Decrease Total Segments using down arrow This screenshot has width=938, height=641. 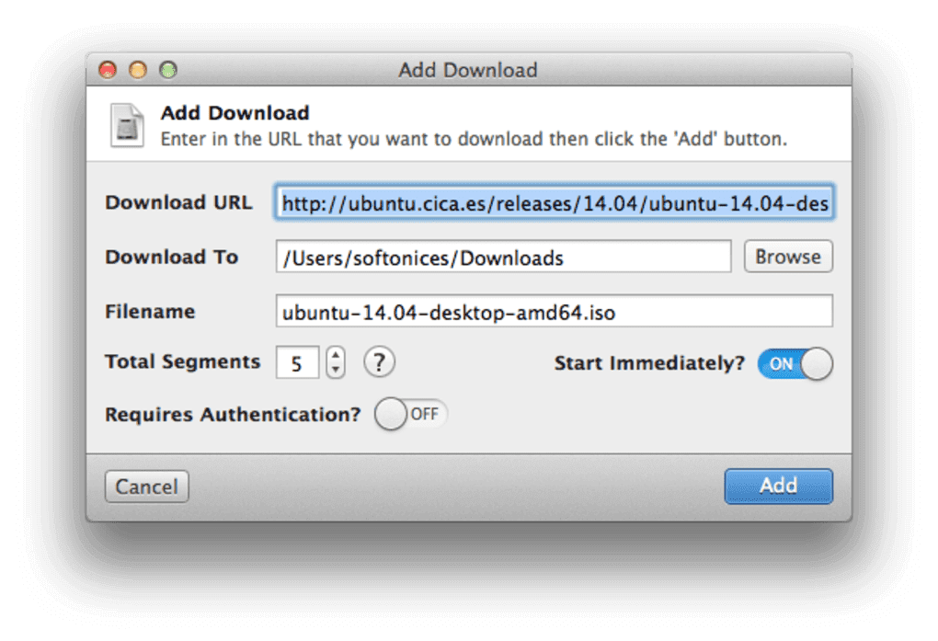[335, 369]
